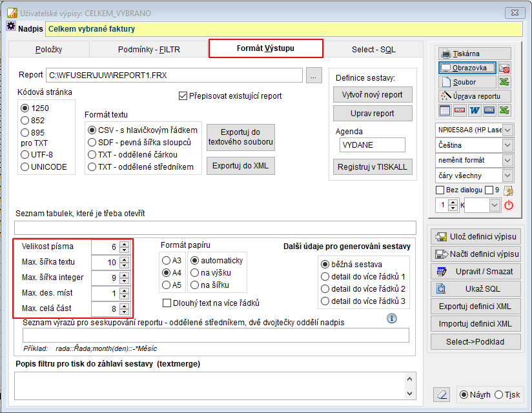Increase Velikost písma value
This screenshot has height=413, width=532.
click(x=125, y=244)
